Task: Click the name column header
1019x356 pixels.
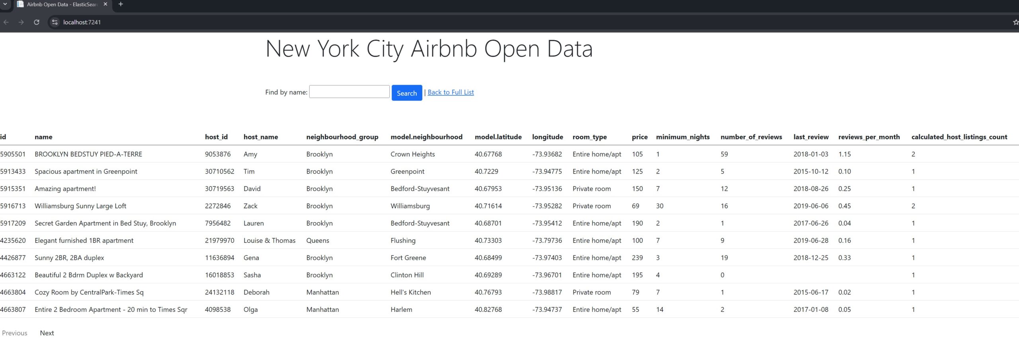Action: click(43, 137)
